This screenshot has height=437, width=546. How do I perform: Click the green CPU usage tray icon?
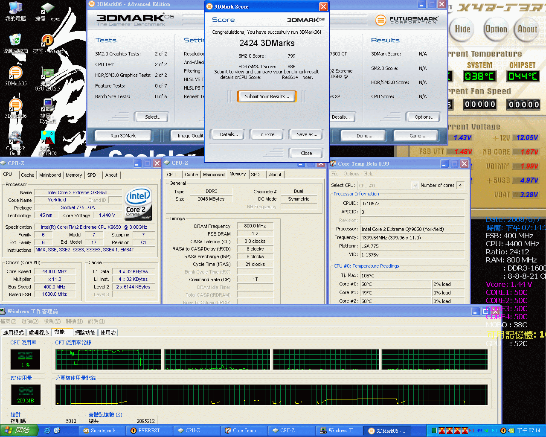[434, 431]
